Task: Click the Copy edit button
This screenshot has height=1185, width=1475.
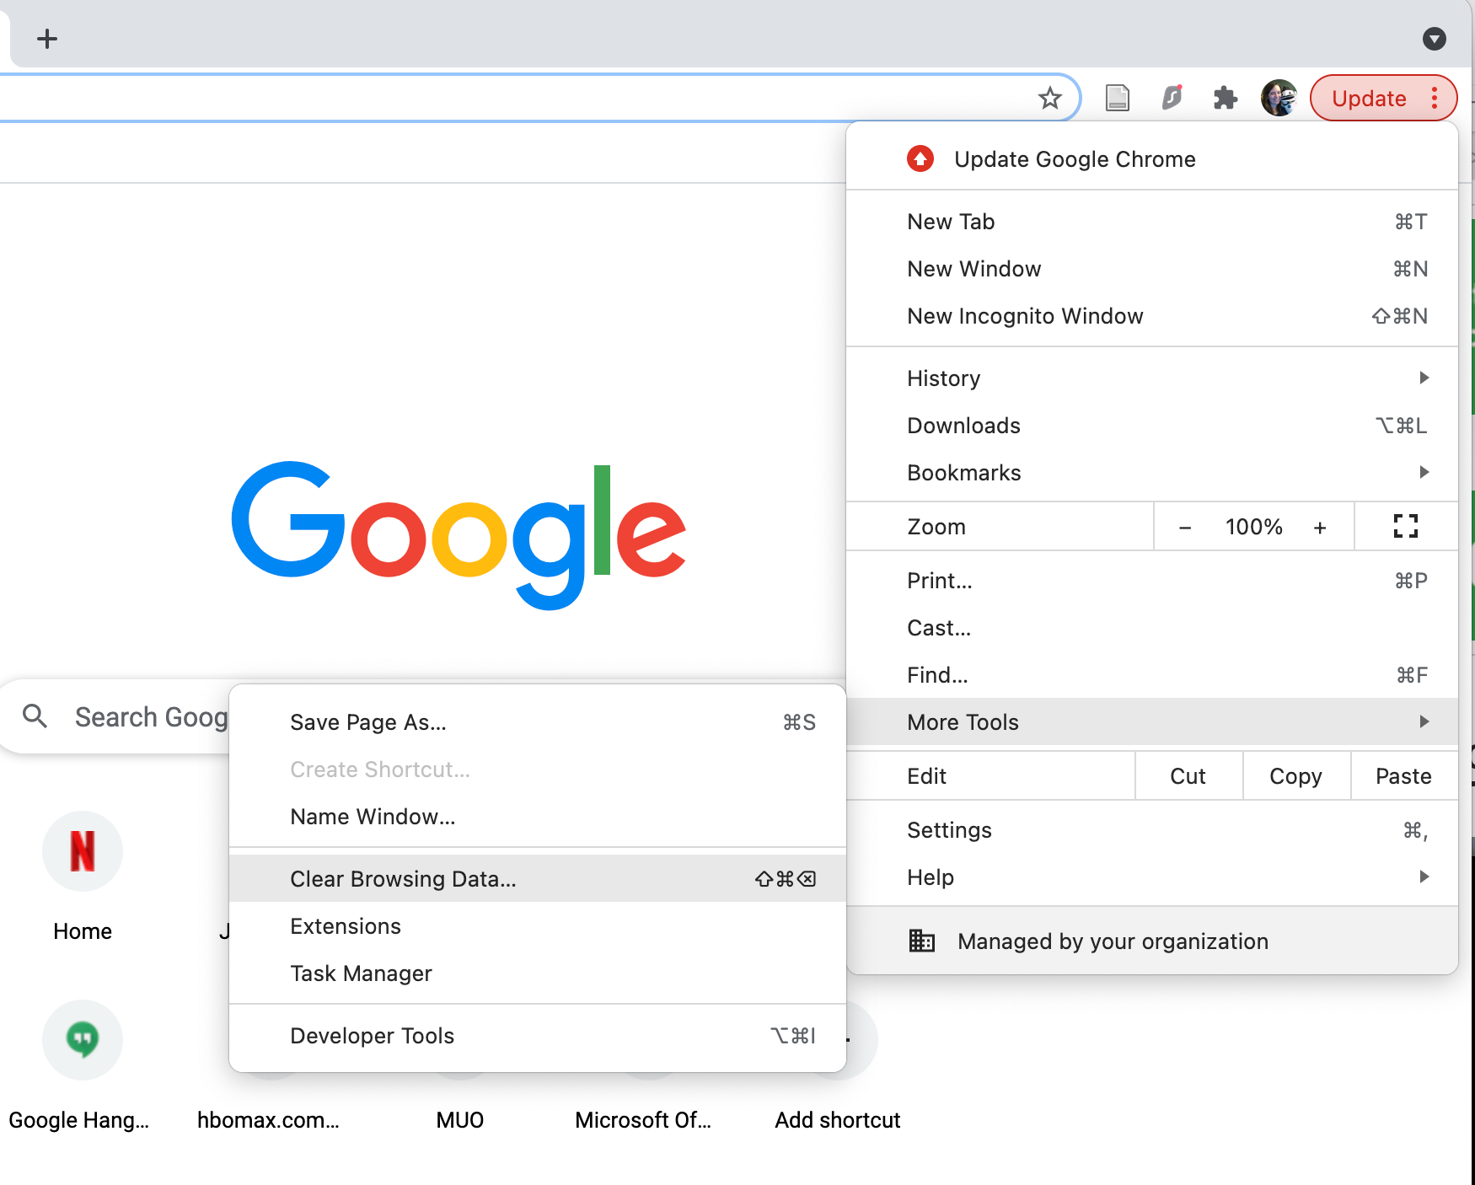Action: click(x=1295, y=776)
